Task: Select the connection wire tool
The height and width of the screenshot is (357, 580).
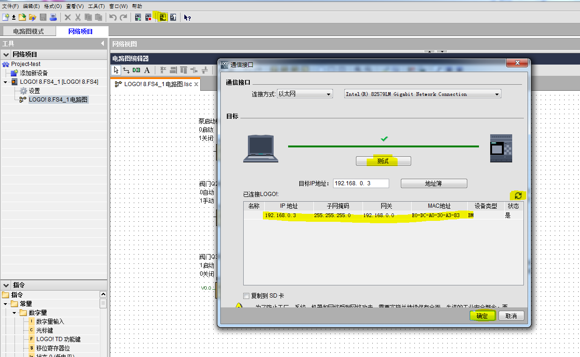Action: click(126, 70)
